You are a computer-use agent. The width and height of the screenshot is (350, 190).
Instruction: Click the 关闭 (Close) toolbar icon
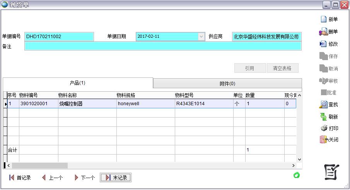coord(323,140)
